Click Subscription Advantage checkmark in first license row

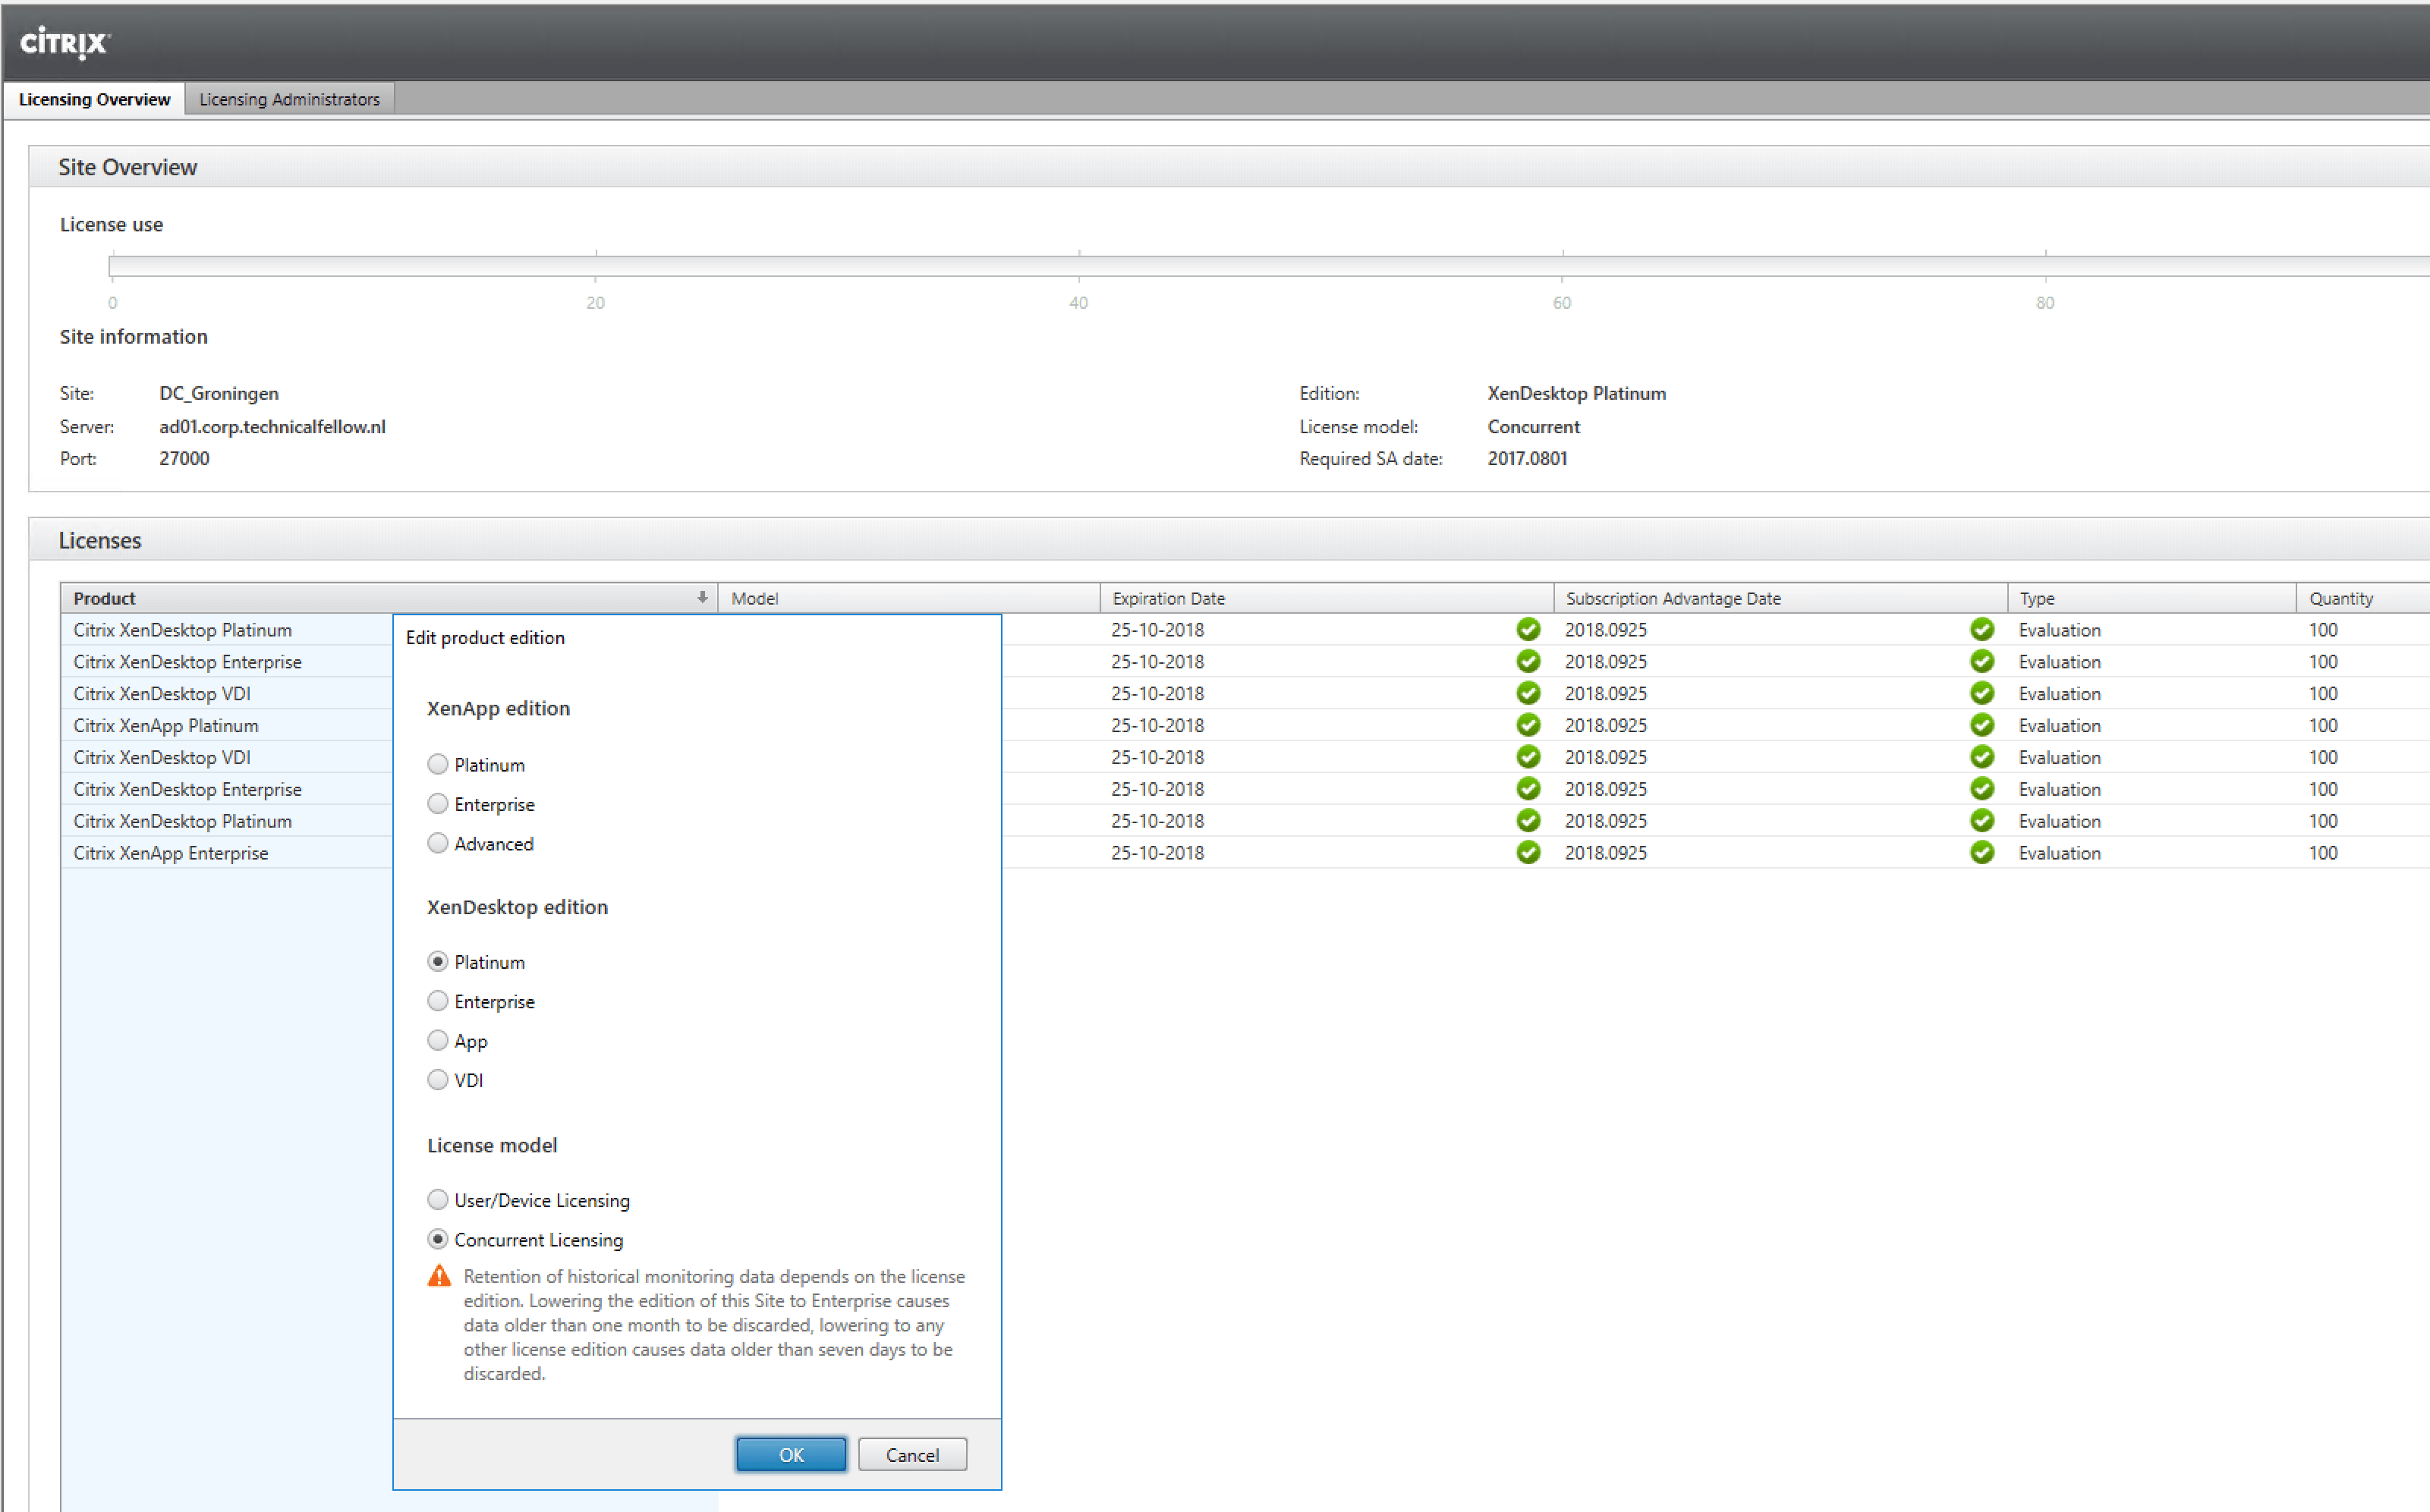point(1981,629)
